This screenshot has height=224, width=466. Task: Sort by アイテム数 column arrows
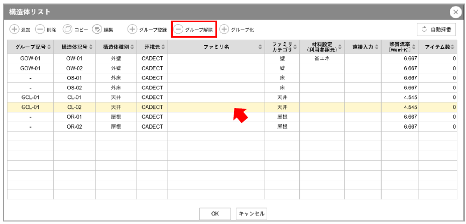tap(453, 47)
